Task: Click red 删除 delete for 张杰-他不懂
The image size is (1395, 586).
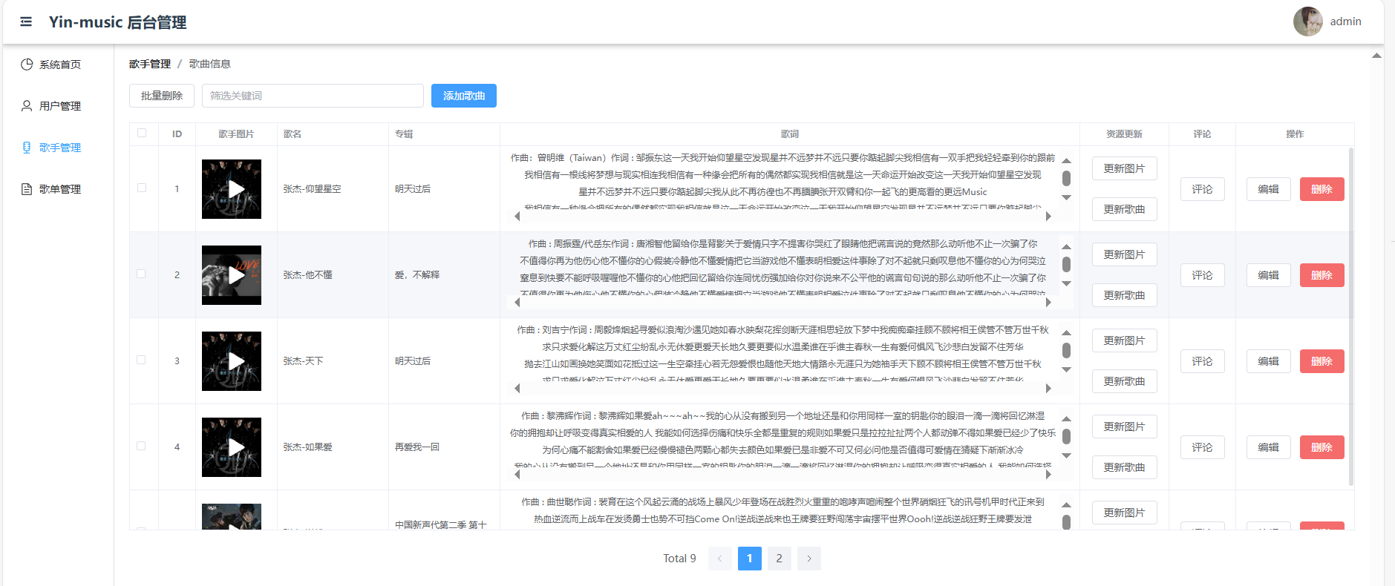Action: click(1322, 275)
